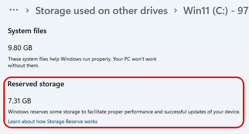
Task: Open Learn about how Storage Reserve works
Action: click(53, 121)
